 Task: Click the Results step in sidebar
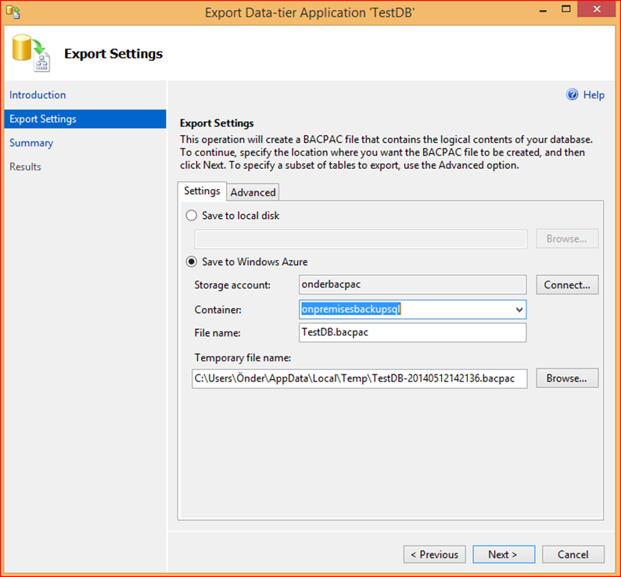[25, 167]
